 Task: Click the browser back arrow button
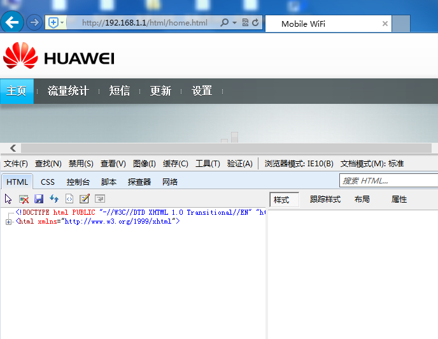[13, 23]
